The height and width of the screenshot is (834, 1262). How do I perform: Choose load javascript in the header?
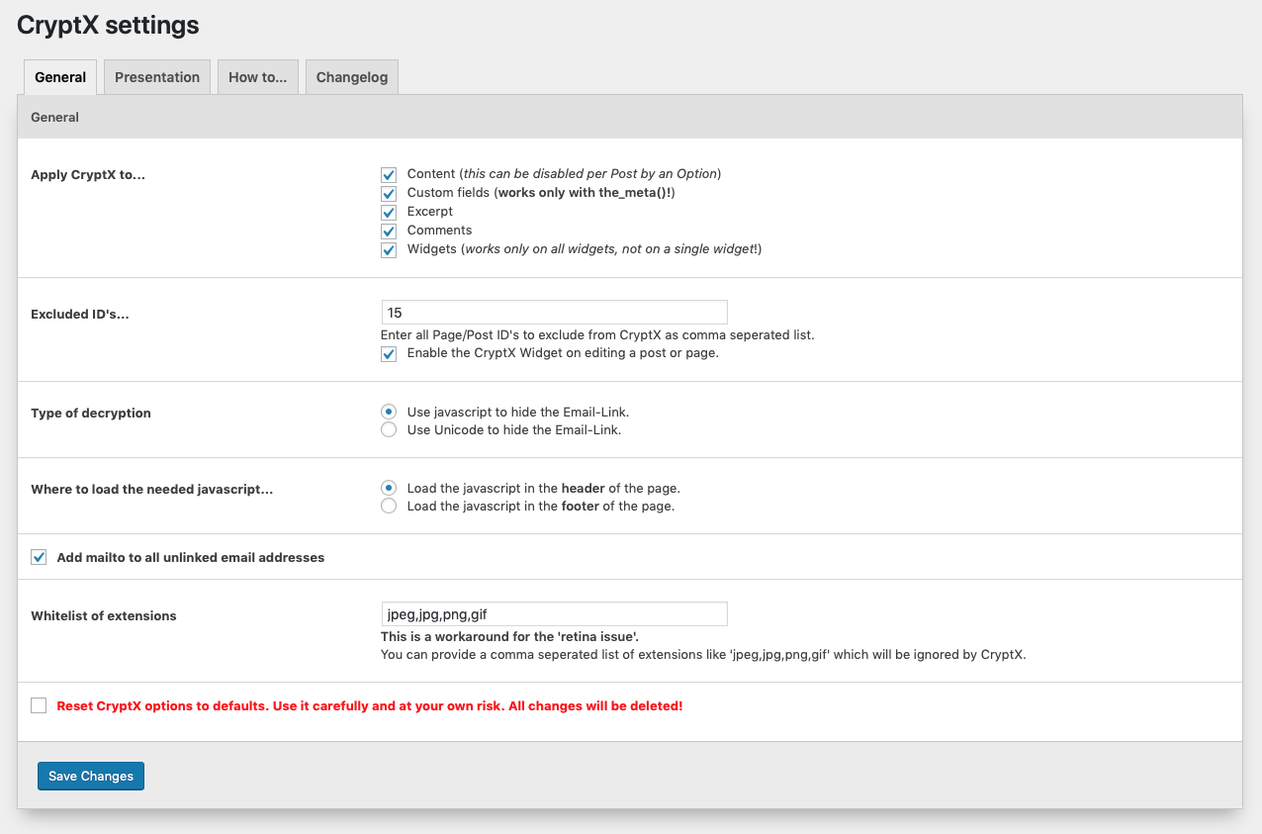click(x=389, y=488)
